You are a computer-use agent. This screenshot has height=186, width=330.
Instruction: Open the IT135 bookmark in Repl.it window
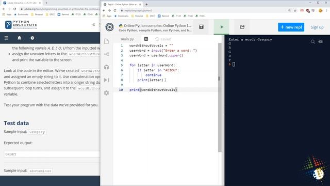pyautogui.click(x=176, y=16)
